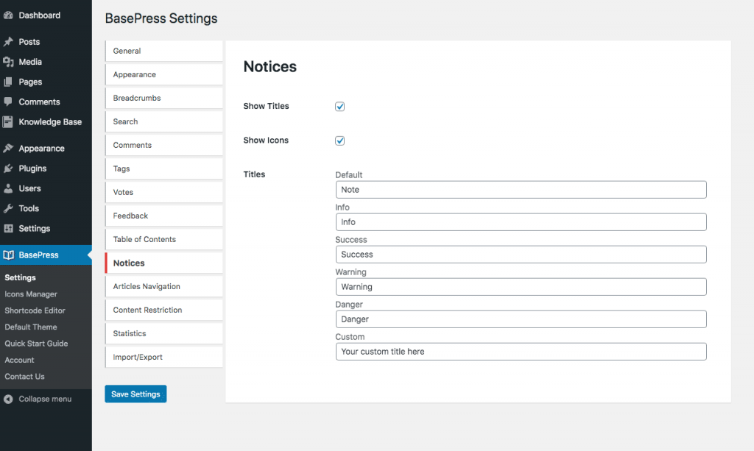Click the Users person icon
The height and width of the screenshot is (451, 754).
coord(8,189)
